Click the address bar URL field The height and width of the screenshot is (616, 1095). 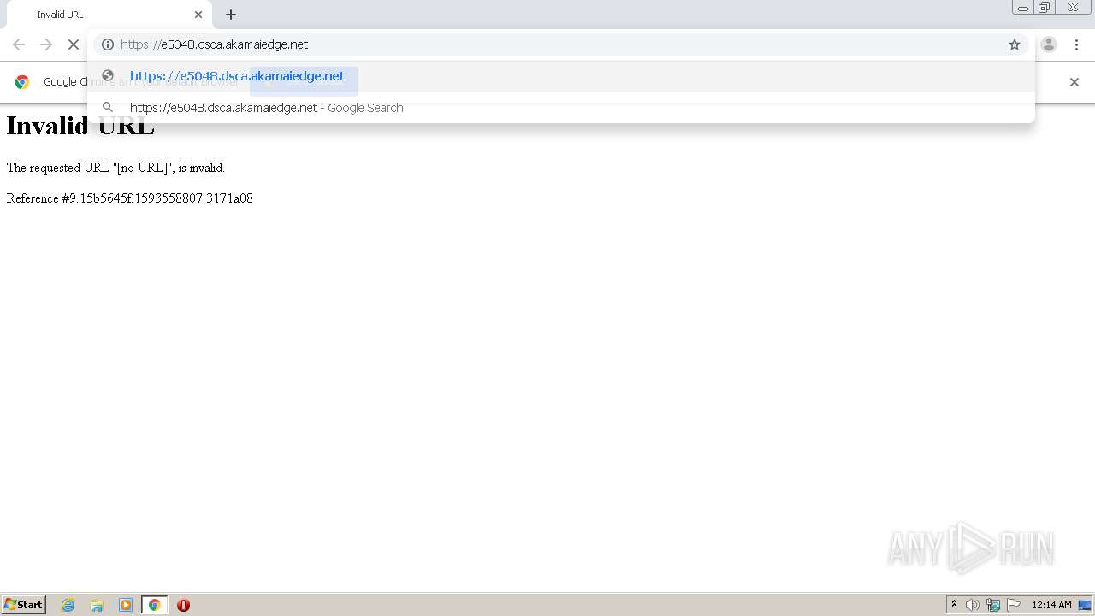pyautogui.click(x=560, y=44)
